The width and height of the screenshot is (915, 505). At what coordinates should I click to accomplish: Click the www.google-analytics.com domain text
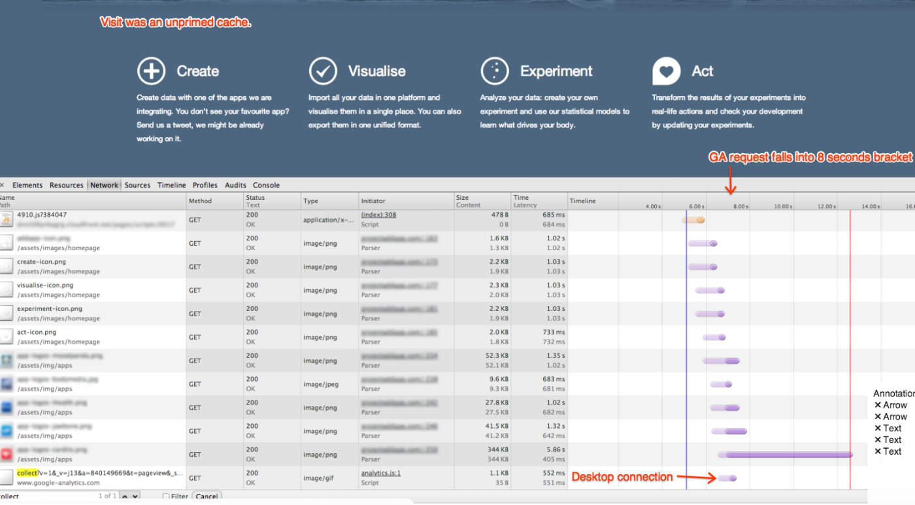58,483
